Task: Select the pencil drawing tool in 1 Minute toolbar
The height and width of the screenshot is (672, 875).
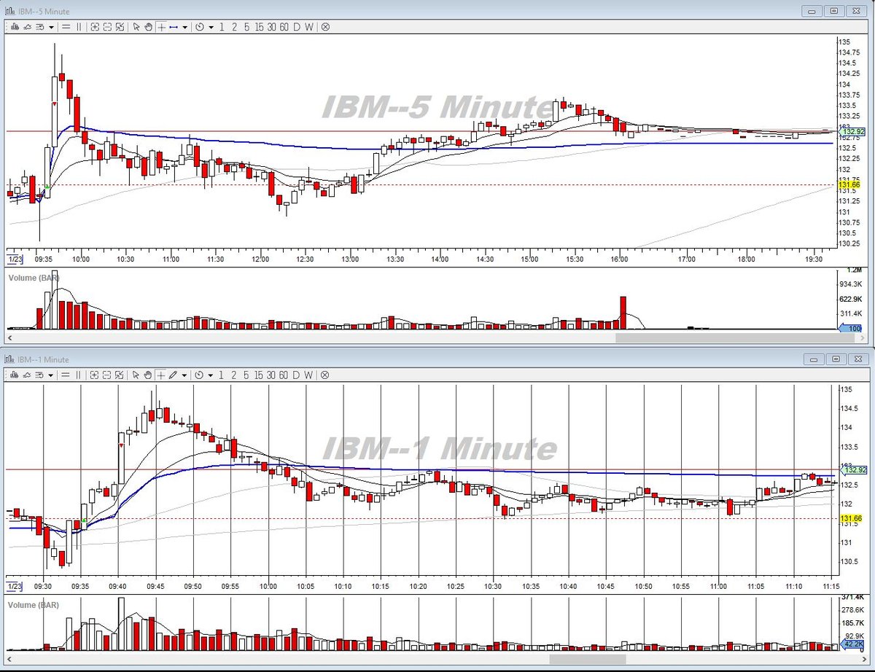Action: click(173, 375)
